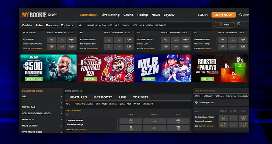Select WNBA filter under the Featured tabs
The height and width of the screenshot is (144, 272).
pyautogui.click(x=137, y=104)
